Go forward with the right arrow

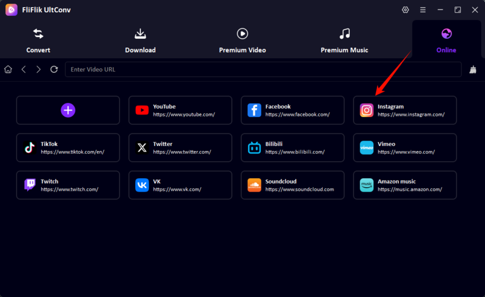click(x=38, y=69)
